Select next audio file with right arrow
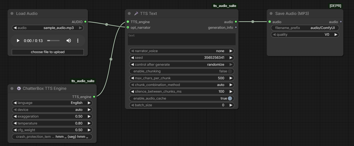 80,28
